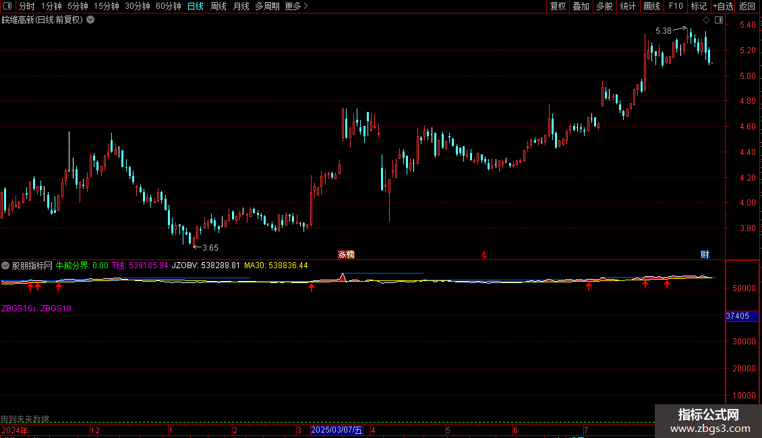Click the 5.00 price axis label
This screenshot has width=762, height=438.
(x=747, y=75)
